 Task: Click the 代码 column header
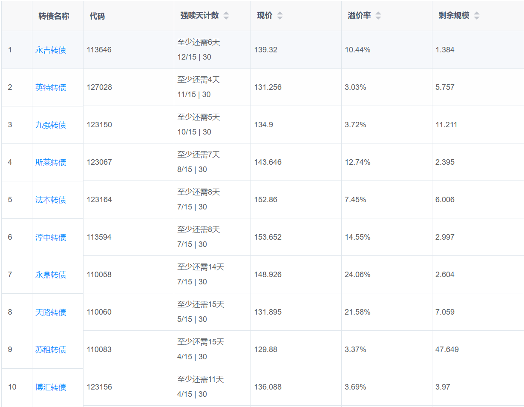97,16
